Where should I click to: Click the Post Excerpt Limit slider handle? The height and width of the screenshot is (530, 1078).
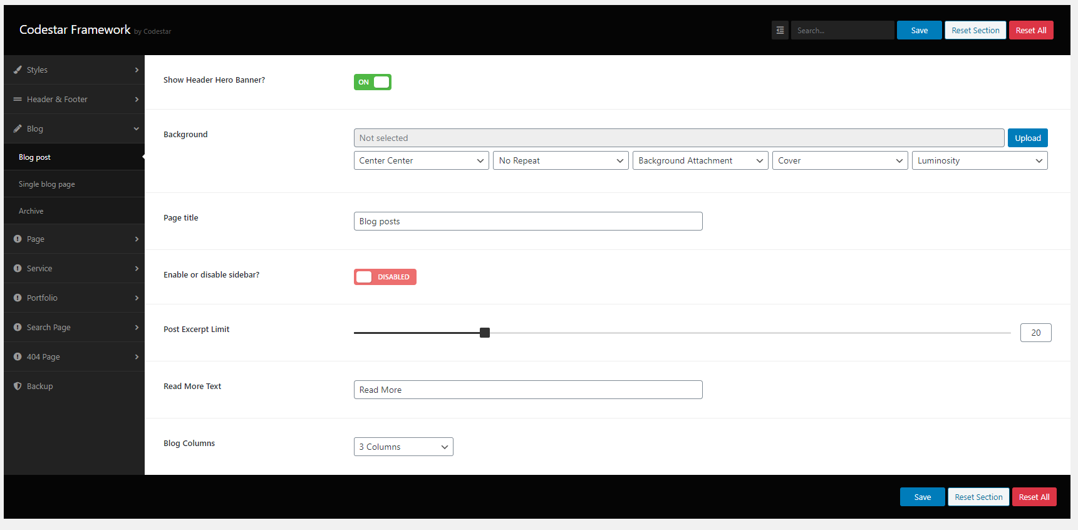485,333
